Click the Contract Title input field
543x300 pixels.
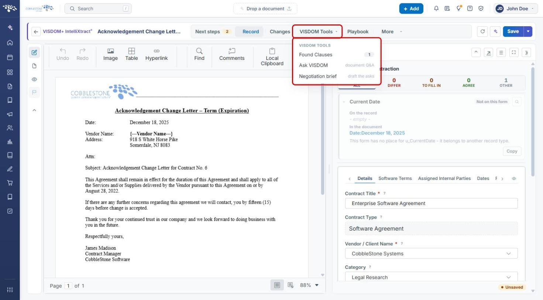click(431, 203)
